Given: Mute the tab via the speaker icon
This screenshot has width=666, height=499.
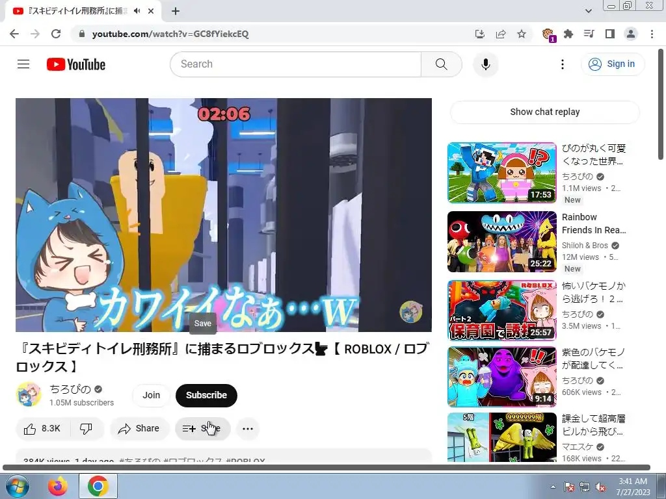Looking at the screenshot, I should 137,11.
